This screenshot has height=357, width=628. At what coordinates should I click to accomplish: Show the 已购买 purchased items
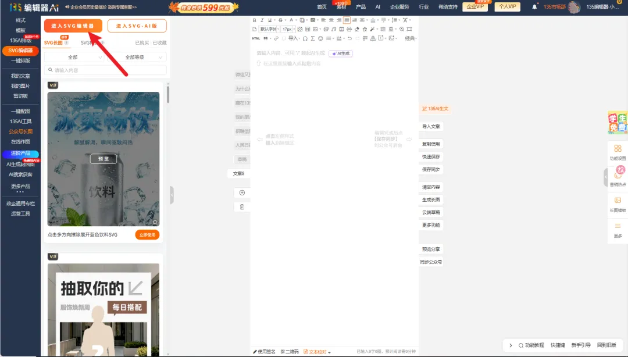tap(142, 43)
